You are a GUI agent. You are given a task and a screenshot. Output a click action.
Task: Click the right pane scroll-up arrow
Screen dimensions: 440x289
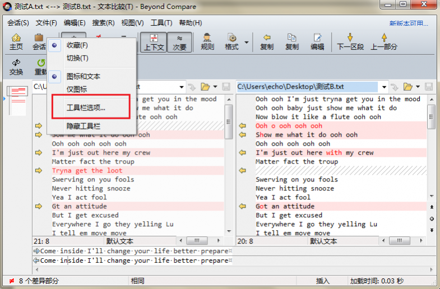pos(432,100)
